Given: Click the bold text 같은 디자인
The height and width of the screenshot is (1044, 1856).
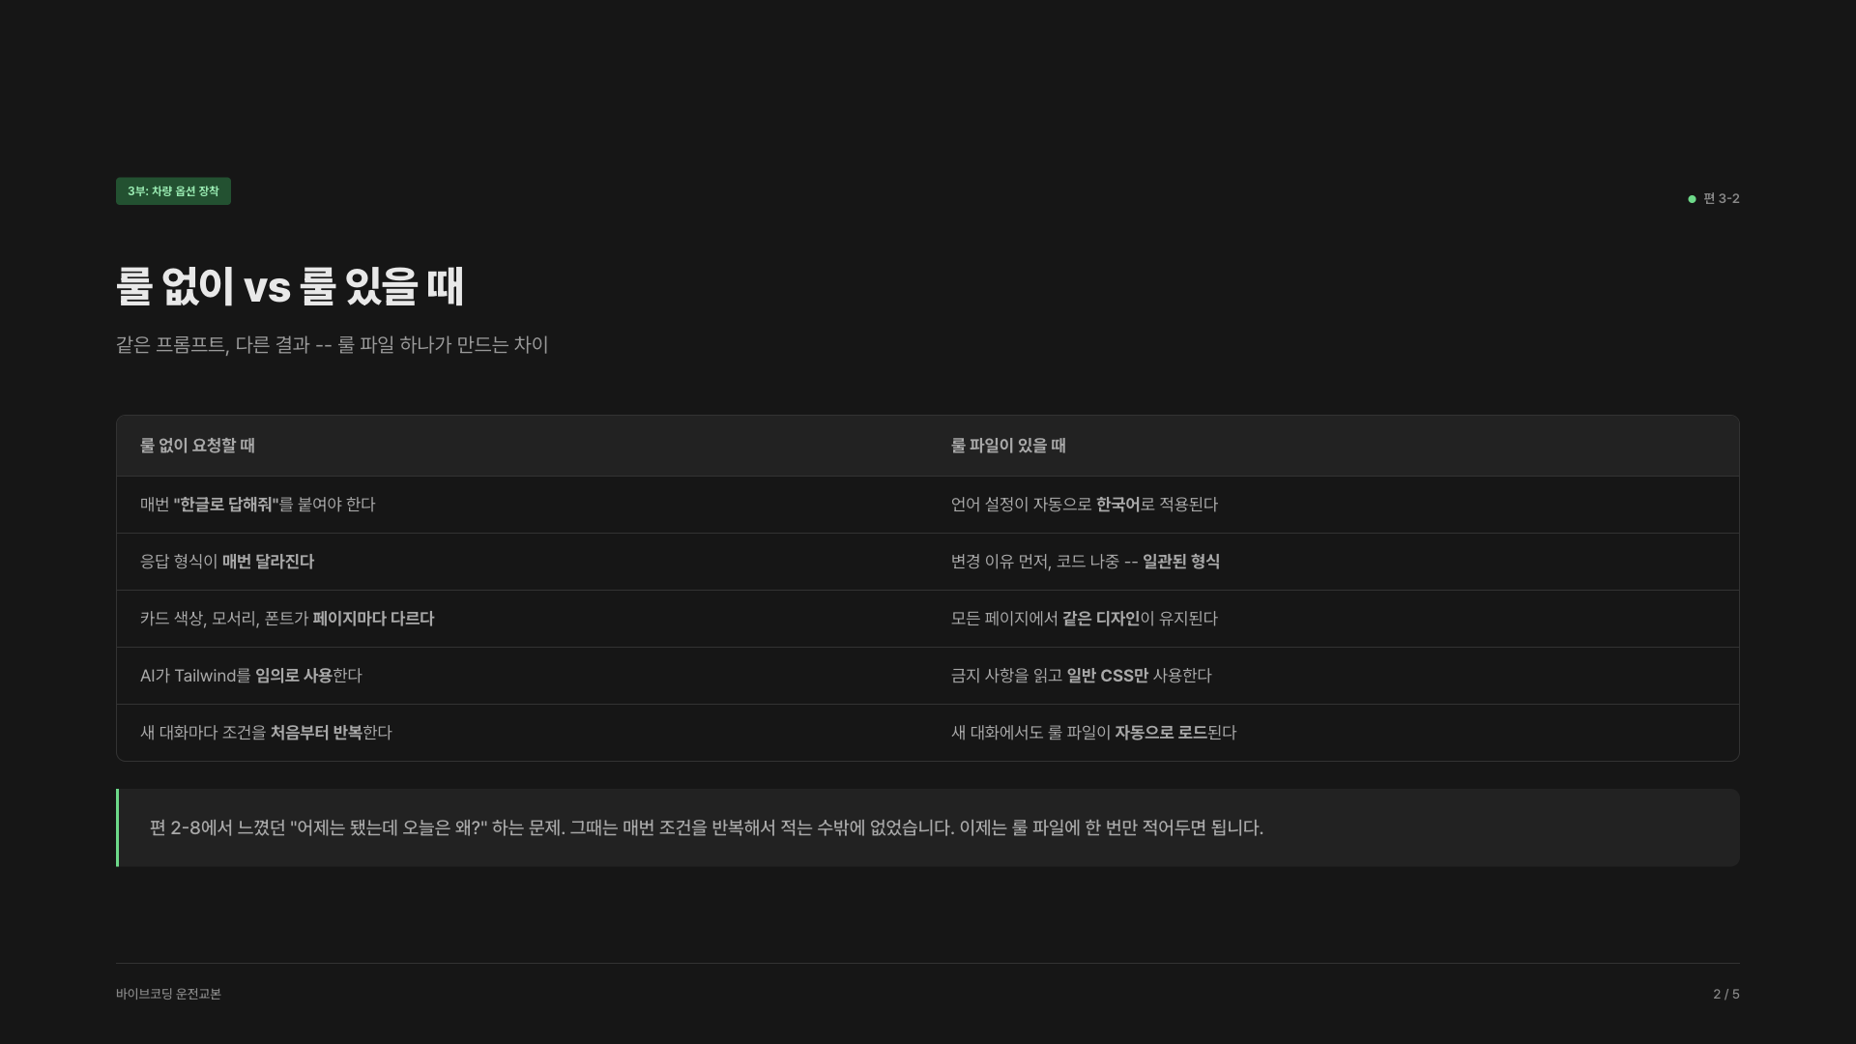Looking at the screenshot, I should [x=1100, y=619].
